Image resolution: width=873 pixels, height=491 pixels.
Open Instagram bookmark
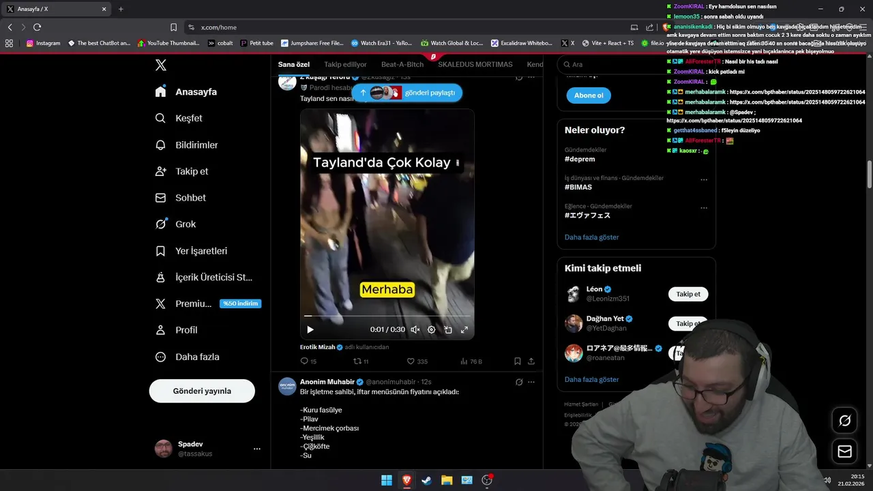pyautogui.click(x=43, y=43)
